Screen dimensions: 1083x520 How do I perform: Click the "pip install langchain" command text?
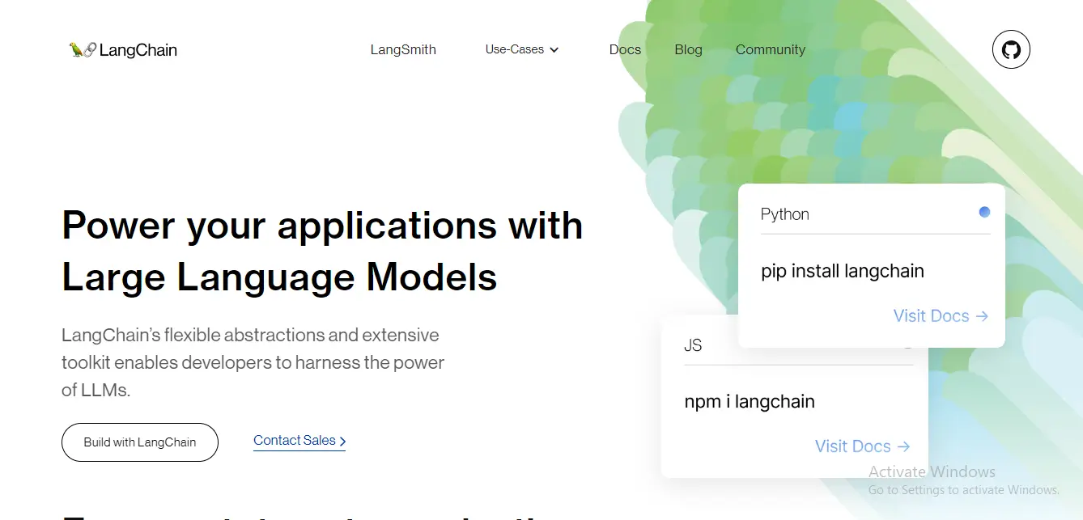(843, 271)
